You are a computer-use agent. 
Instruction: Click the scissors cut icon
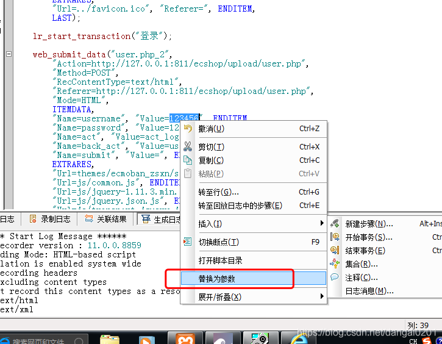click(188, 146)
